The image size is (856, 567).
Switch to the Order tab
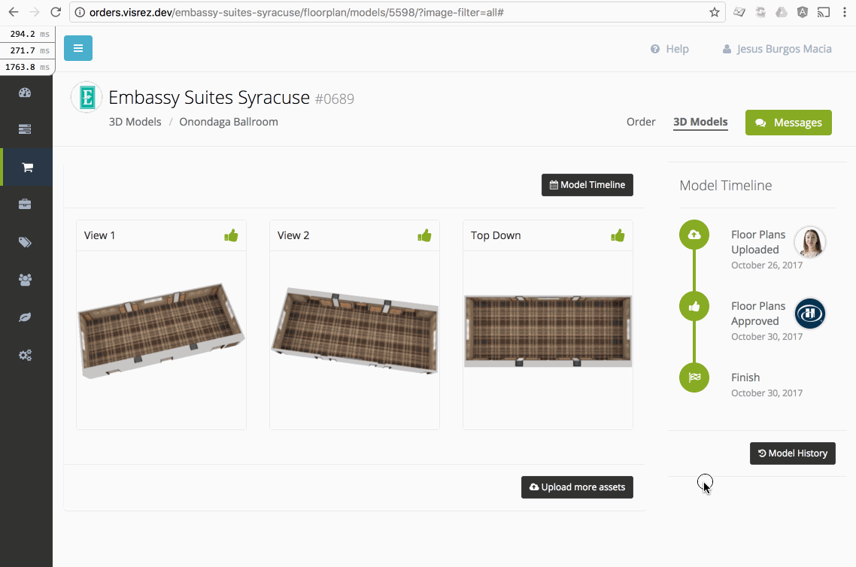click(641, 122)
